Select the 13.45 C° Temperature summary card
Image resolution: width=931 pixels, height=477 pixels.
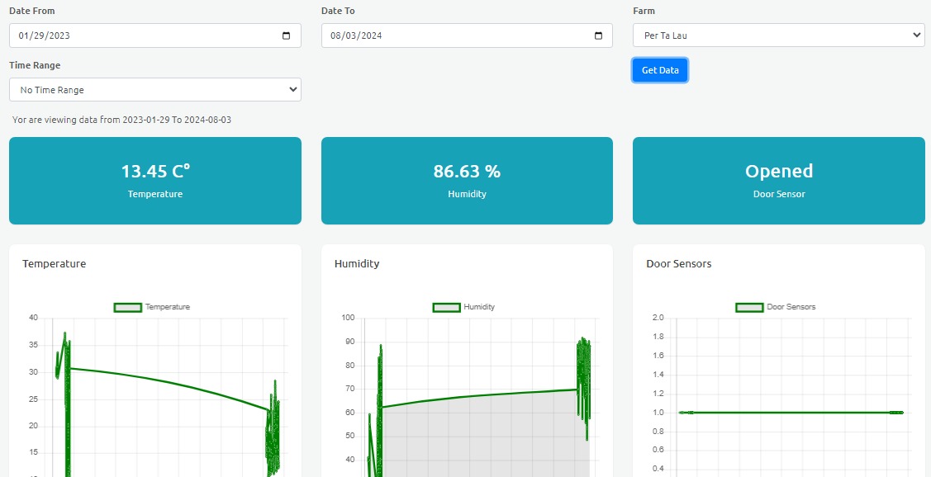(155, 181)
